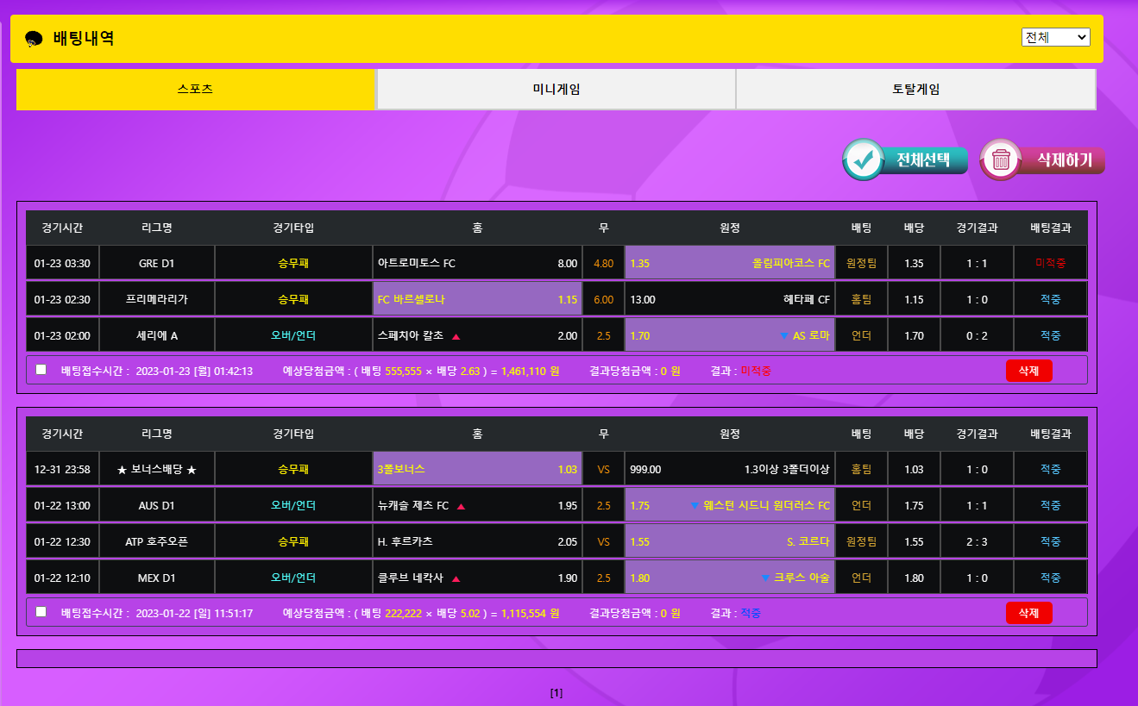This screenshot has width=1138, height=706.
Task: Open the 전체 filter dropdown
Action: [1055, 38]
